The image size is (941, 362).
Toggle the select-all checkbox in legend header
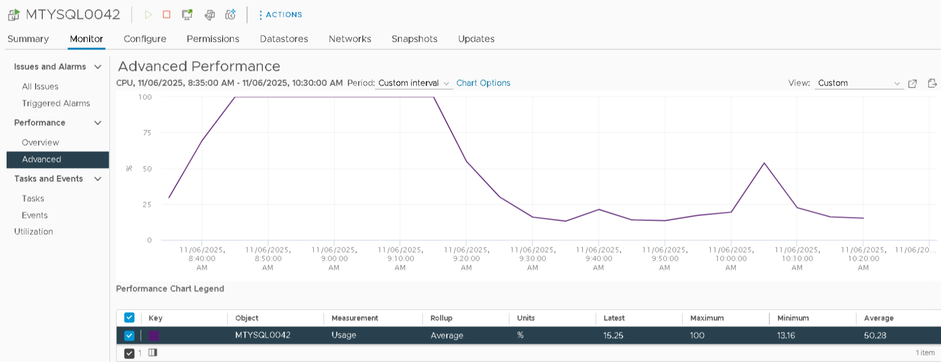129,318
